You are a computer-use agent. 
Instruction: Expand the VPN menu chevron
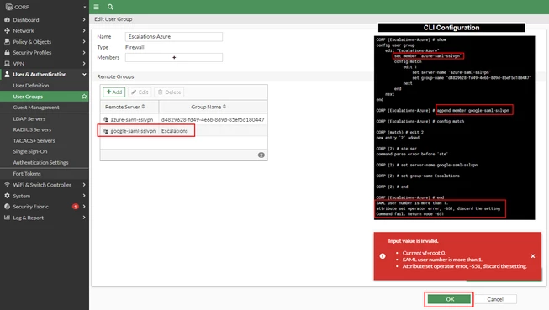84,63
